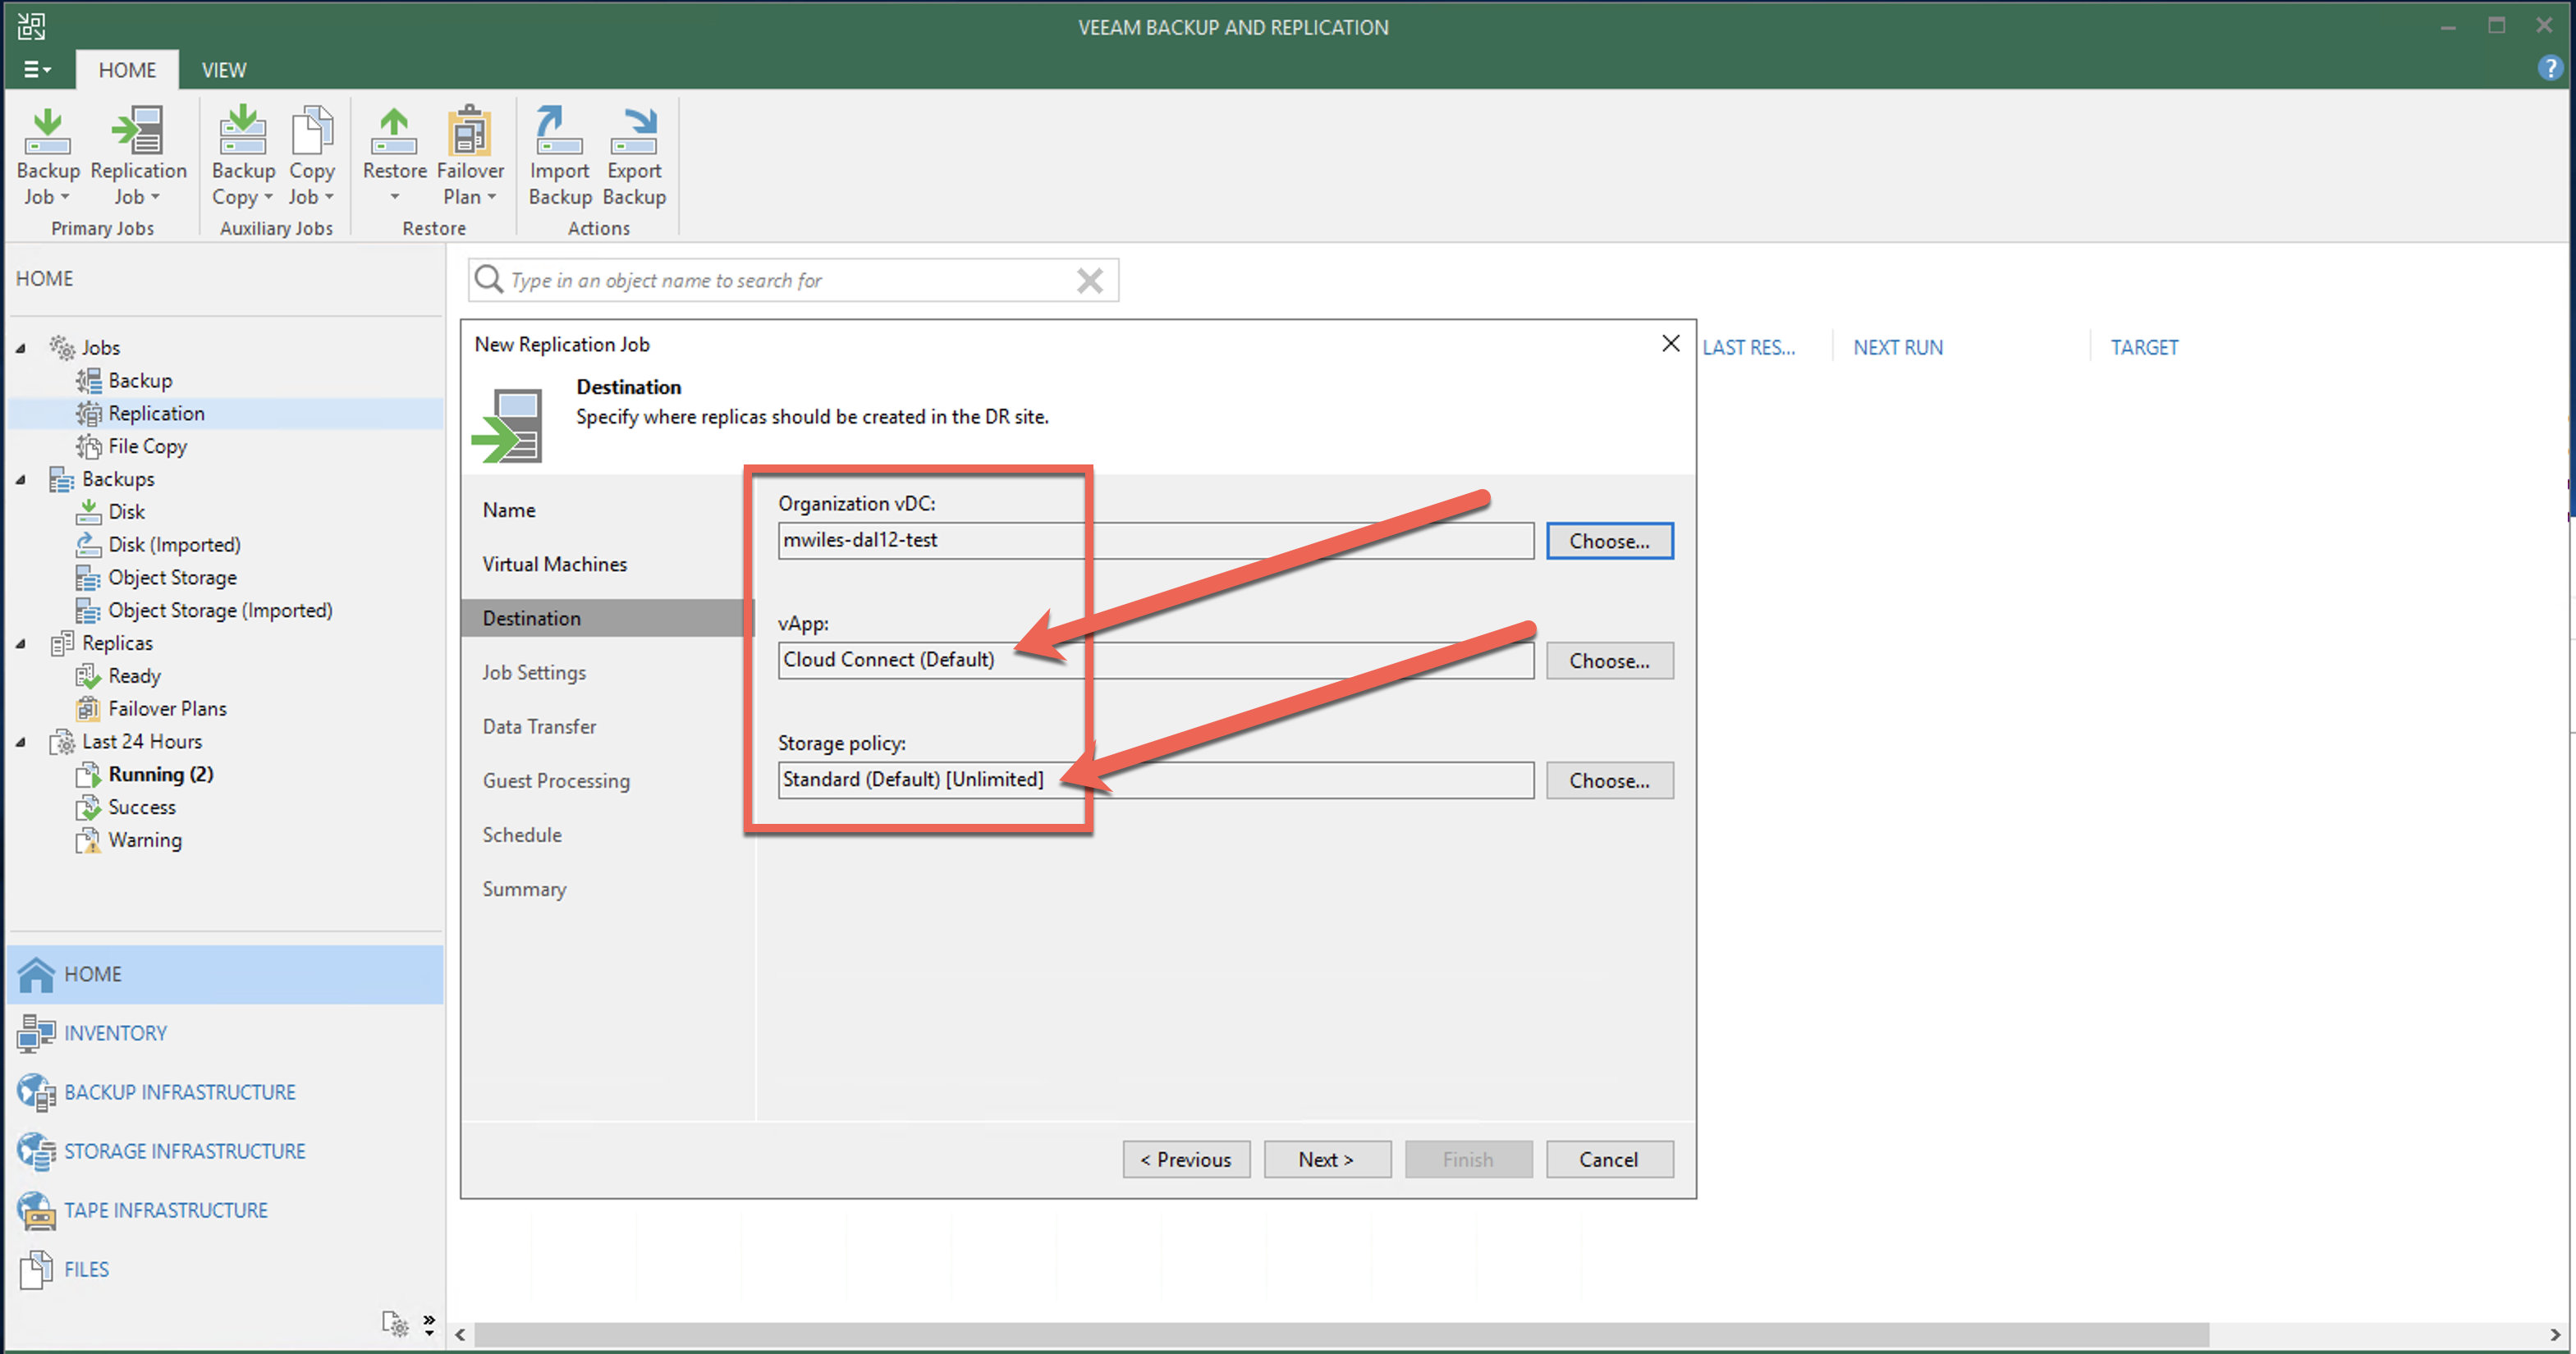Click the horizontal scrollbar at bottom

tap(1340, 1334)
